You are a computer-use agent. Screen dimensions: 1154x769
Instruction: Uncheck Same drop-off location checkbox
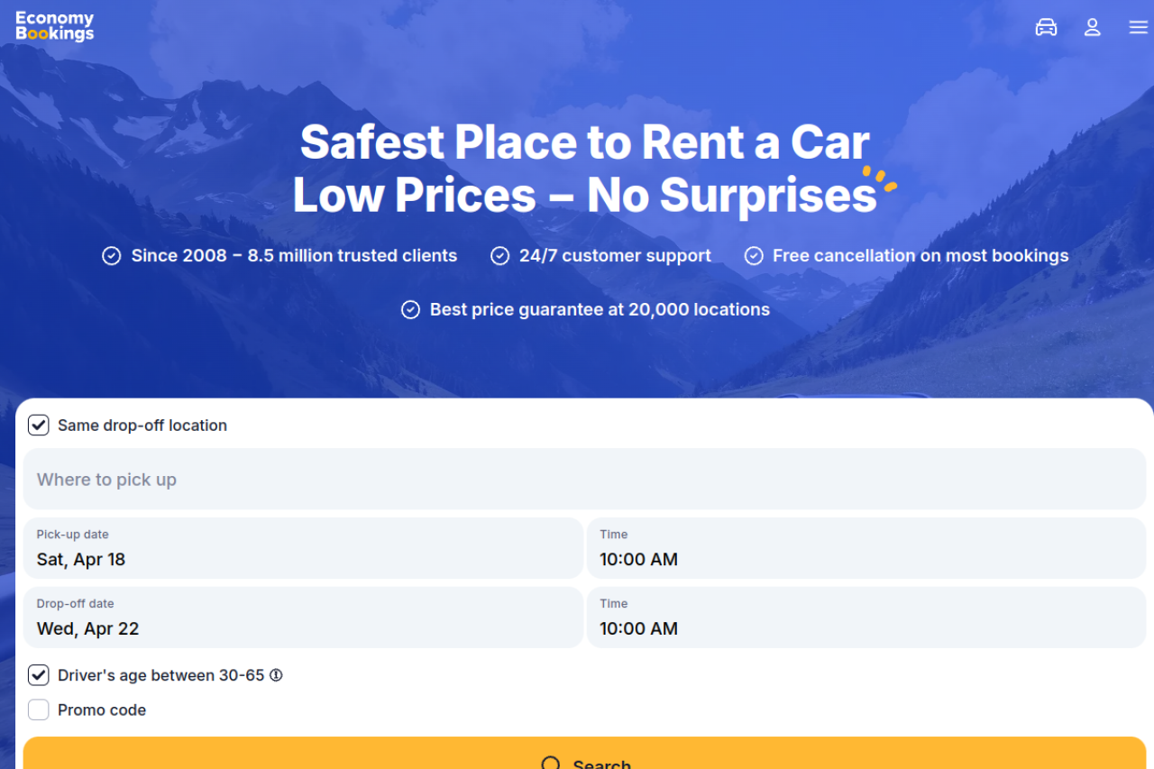tap(39, 426)
